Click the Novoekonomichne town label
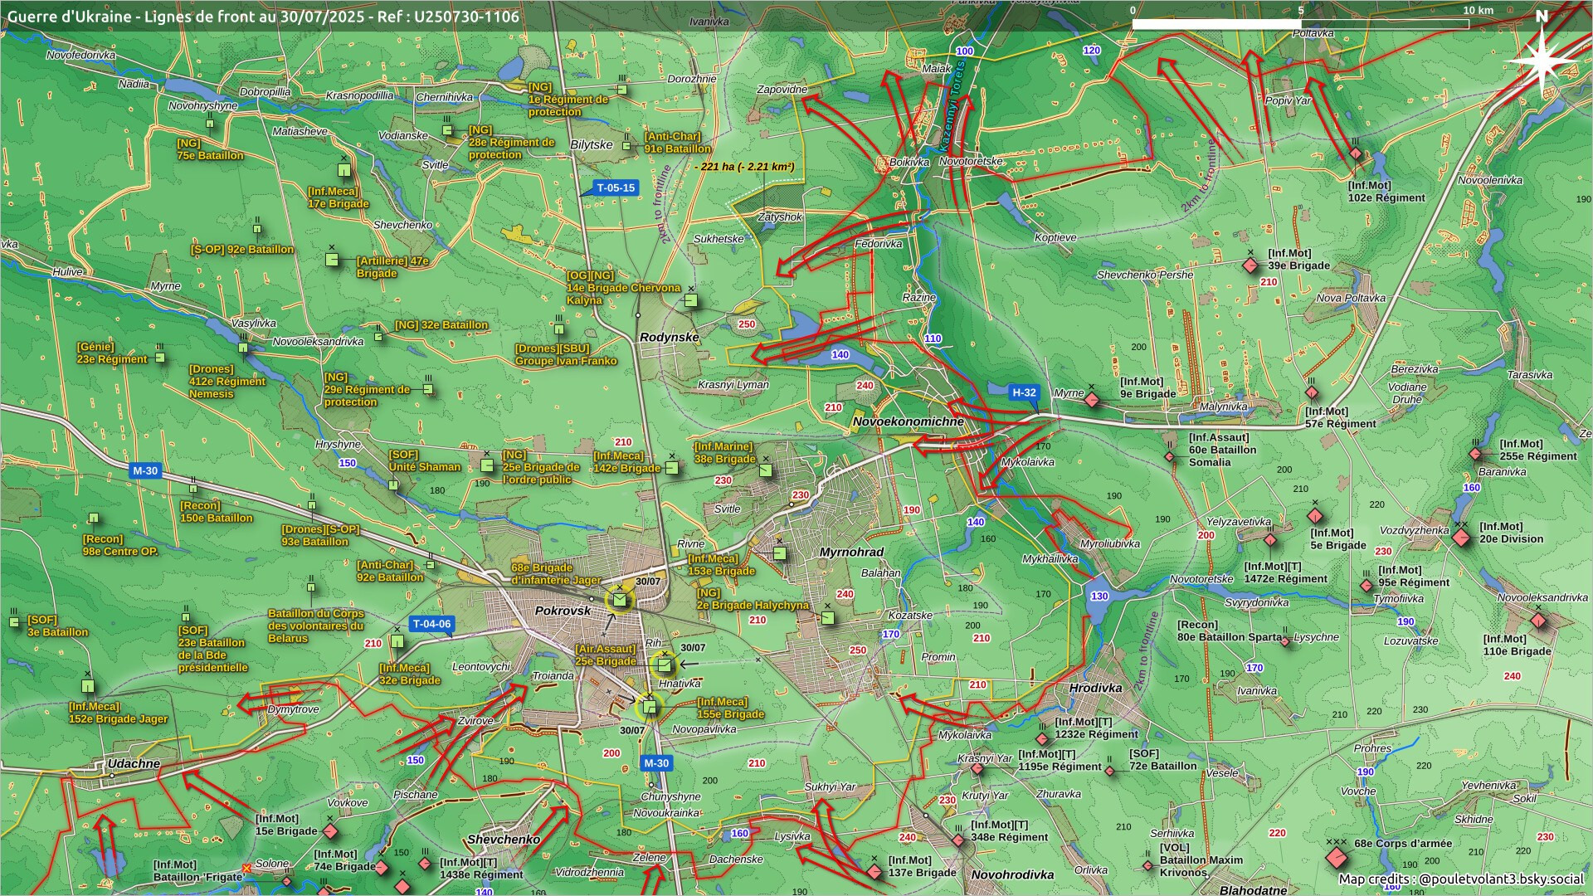 pos(909,421)
